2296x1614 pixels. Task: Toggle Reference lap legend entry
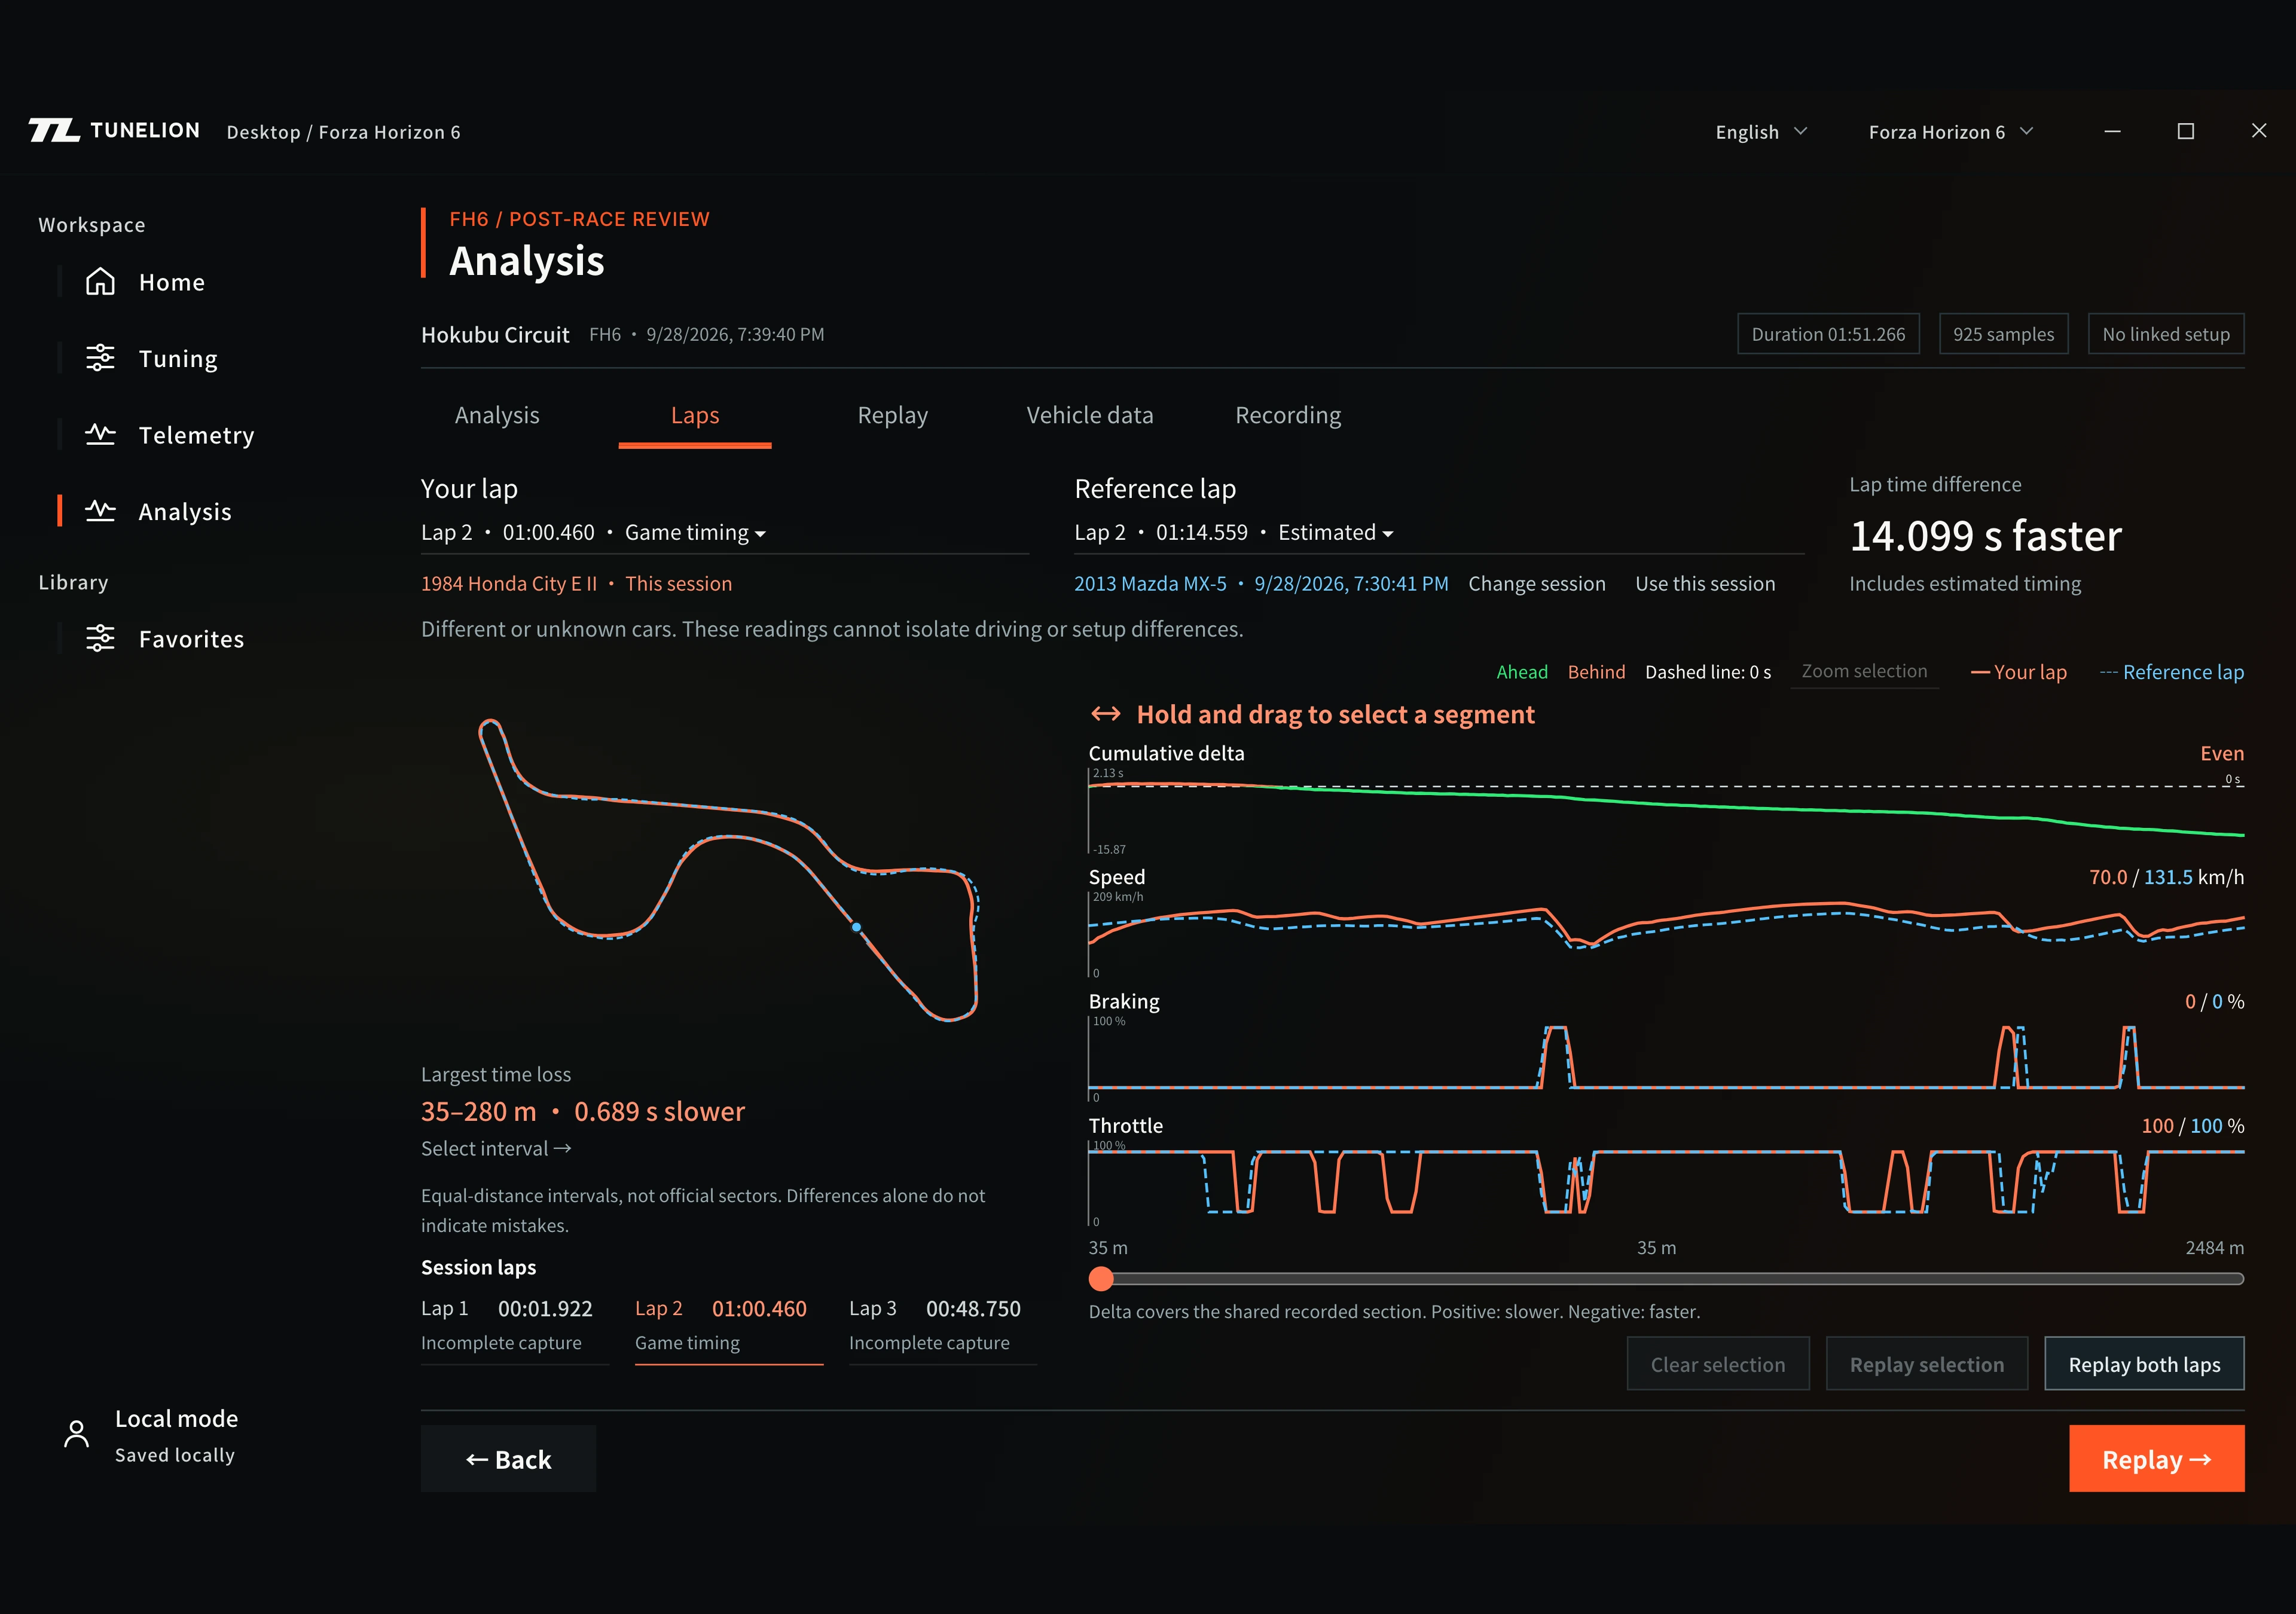point(2171,672)
